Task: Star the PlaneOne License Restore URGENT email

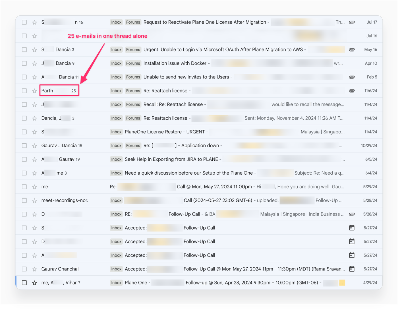Action: pyautogui.click(x=34, y=132)
